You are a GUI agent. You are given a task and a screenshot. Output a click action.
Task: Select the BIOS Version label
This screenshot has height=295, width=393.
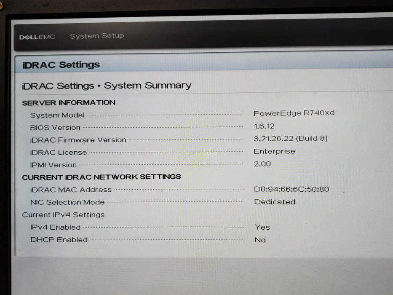[55, 128]
